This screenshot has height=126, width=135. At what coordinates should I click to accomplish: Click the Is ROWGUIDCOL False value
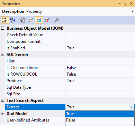(100, 74)
